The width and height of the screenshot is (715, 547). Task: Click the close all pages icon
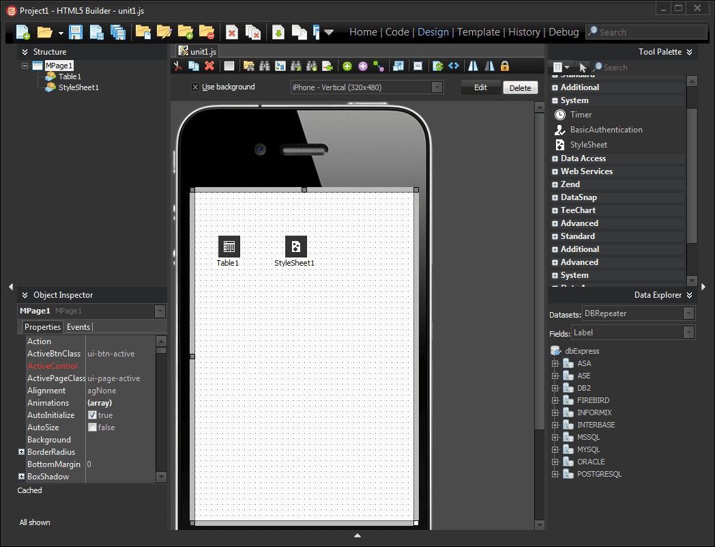click(x=253, y=32)
